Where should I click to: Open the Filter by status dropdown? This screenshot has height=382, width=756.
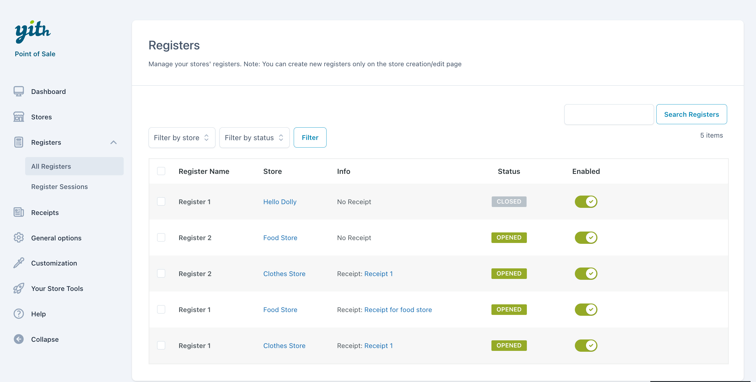pos(254,138)
